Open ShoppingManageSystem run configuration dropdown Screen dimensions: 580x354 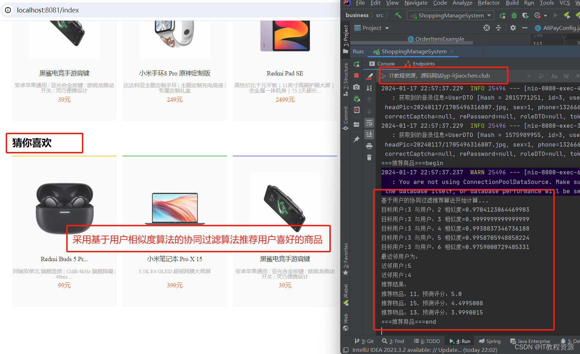[450, 15]
